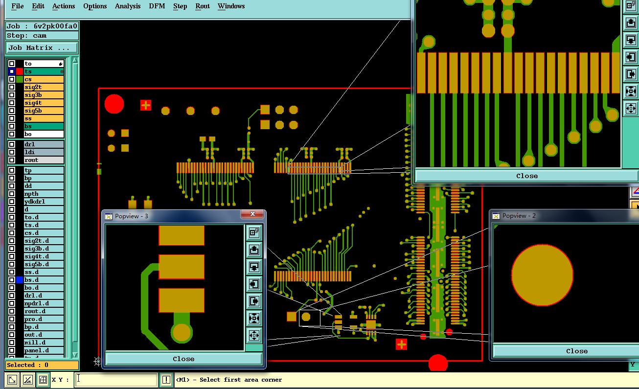
Task: Click the topmost view icon in Popview 3
Action: 254,232
